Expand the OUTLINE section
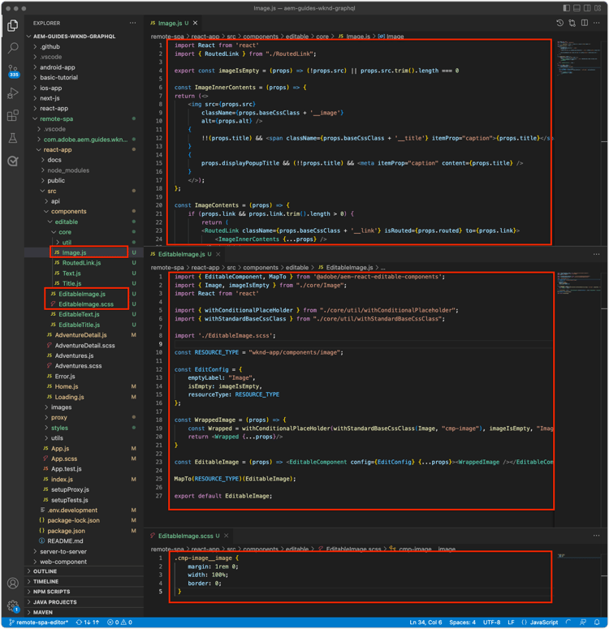Screen dimensions: 609x629 coord(45,571)
